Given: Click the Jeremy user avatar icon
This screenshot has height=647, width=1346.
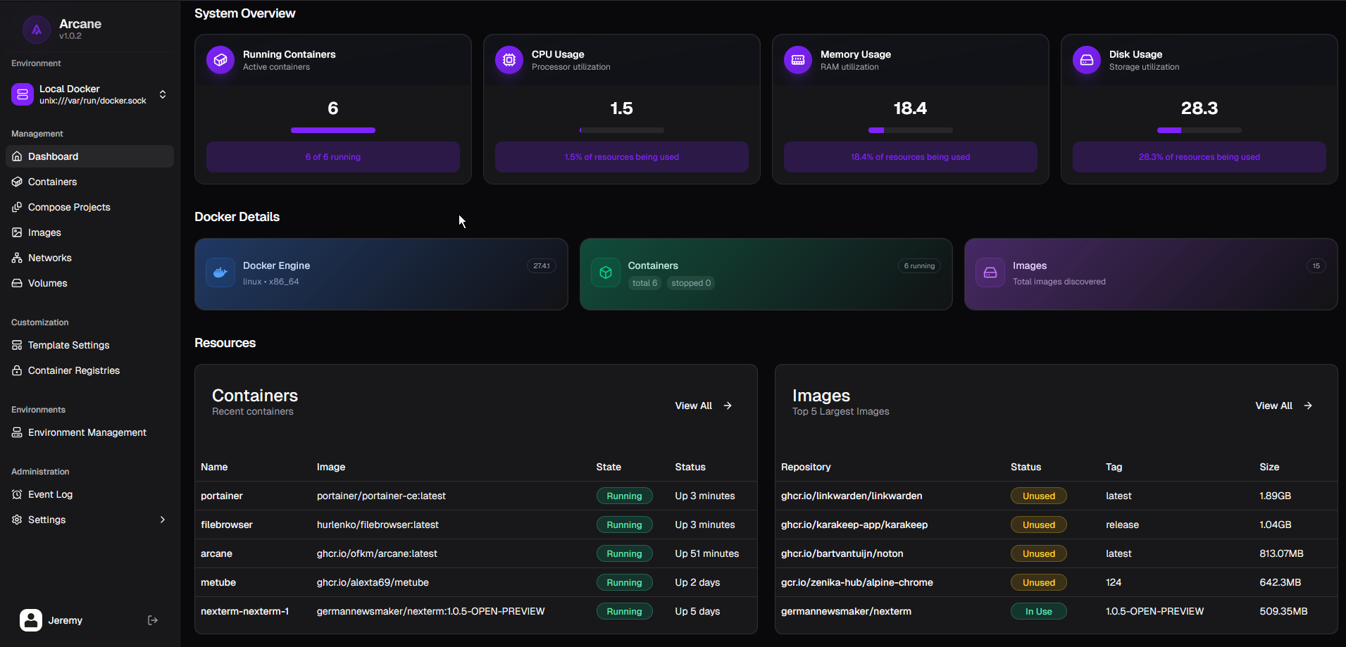Looking at the screenshot, I should (x=31, y=620).
